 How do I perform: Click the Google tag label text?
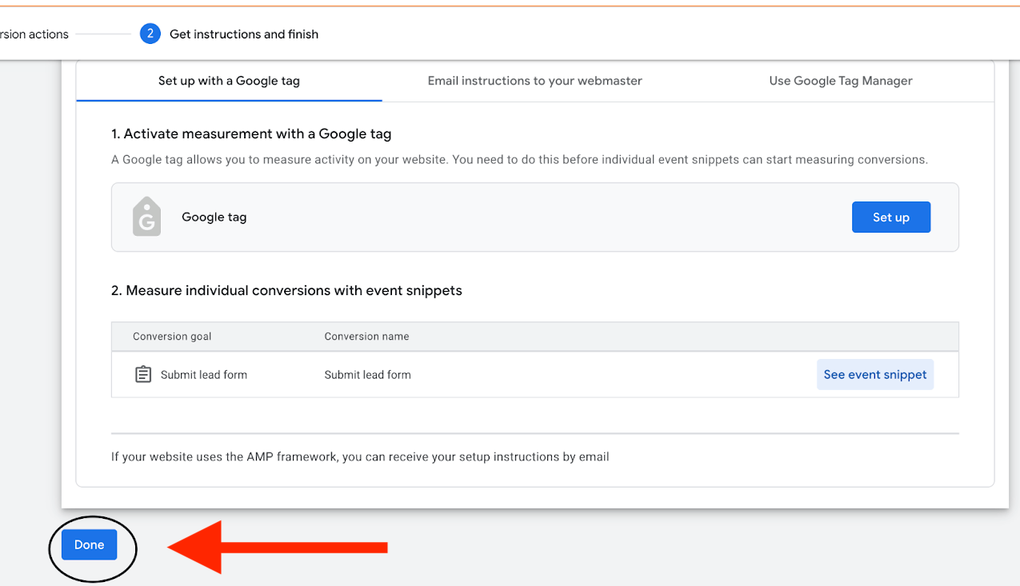214,217
